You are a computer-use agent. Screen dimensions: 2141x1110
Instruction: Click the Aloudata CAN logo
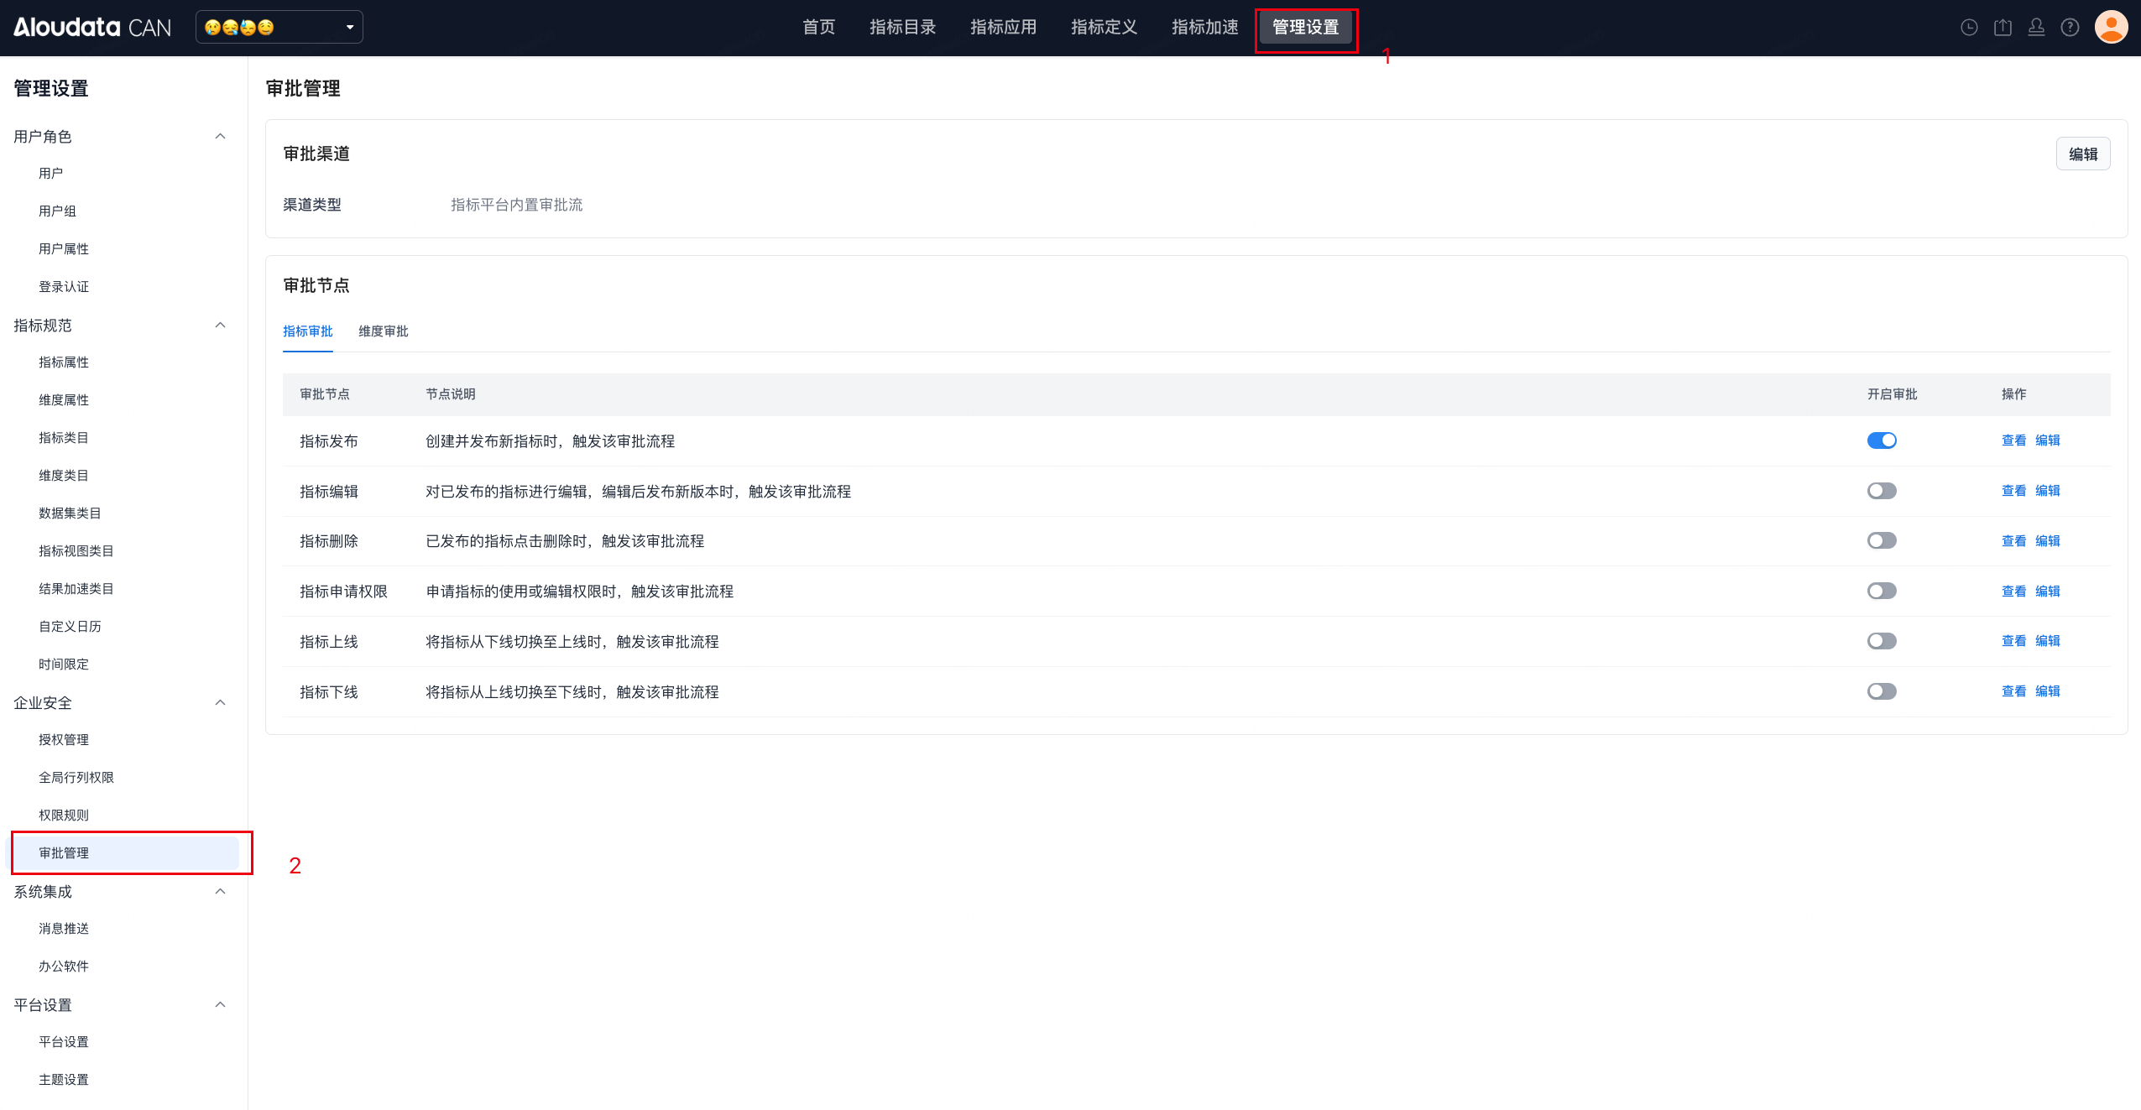(92, 28)
